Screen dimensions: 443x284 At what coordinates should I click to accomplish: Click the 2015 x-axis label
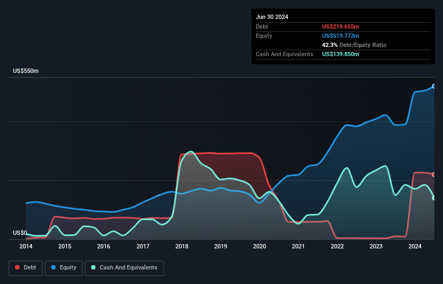(x=65, y=246)
